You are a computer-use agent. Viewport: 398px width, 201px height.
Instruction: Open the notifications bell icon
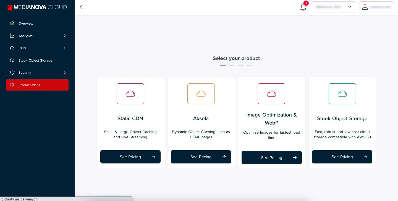coord(303,7)
